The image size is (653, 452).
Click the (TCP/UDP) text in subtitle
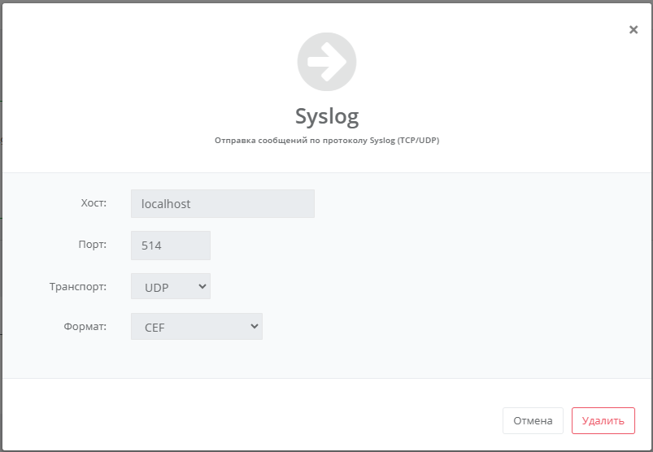click(x=418, y=140)
